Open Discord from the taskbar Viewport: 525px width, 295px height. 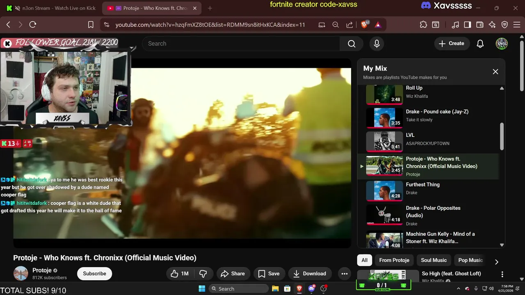pos(311,288)
